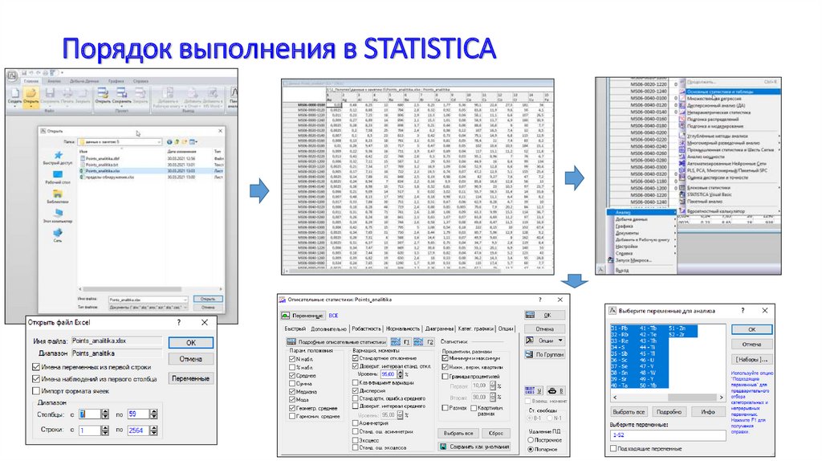Open the Имя файла combo box dropdown

[185, 300]
